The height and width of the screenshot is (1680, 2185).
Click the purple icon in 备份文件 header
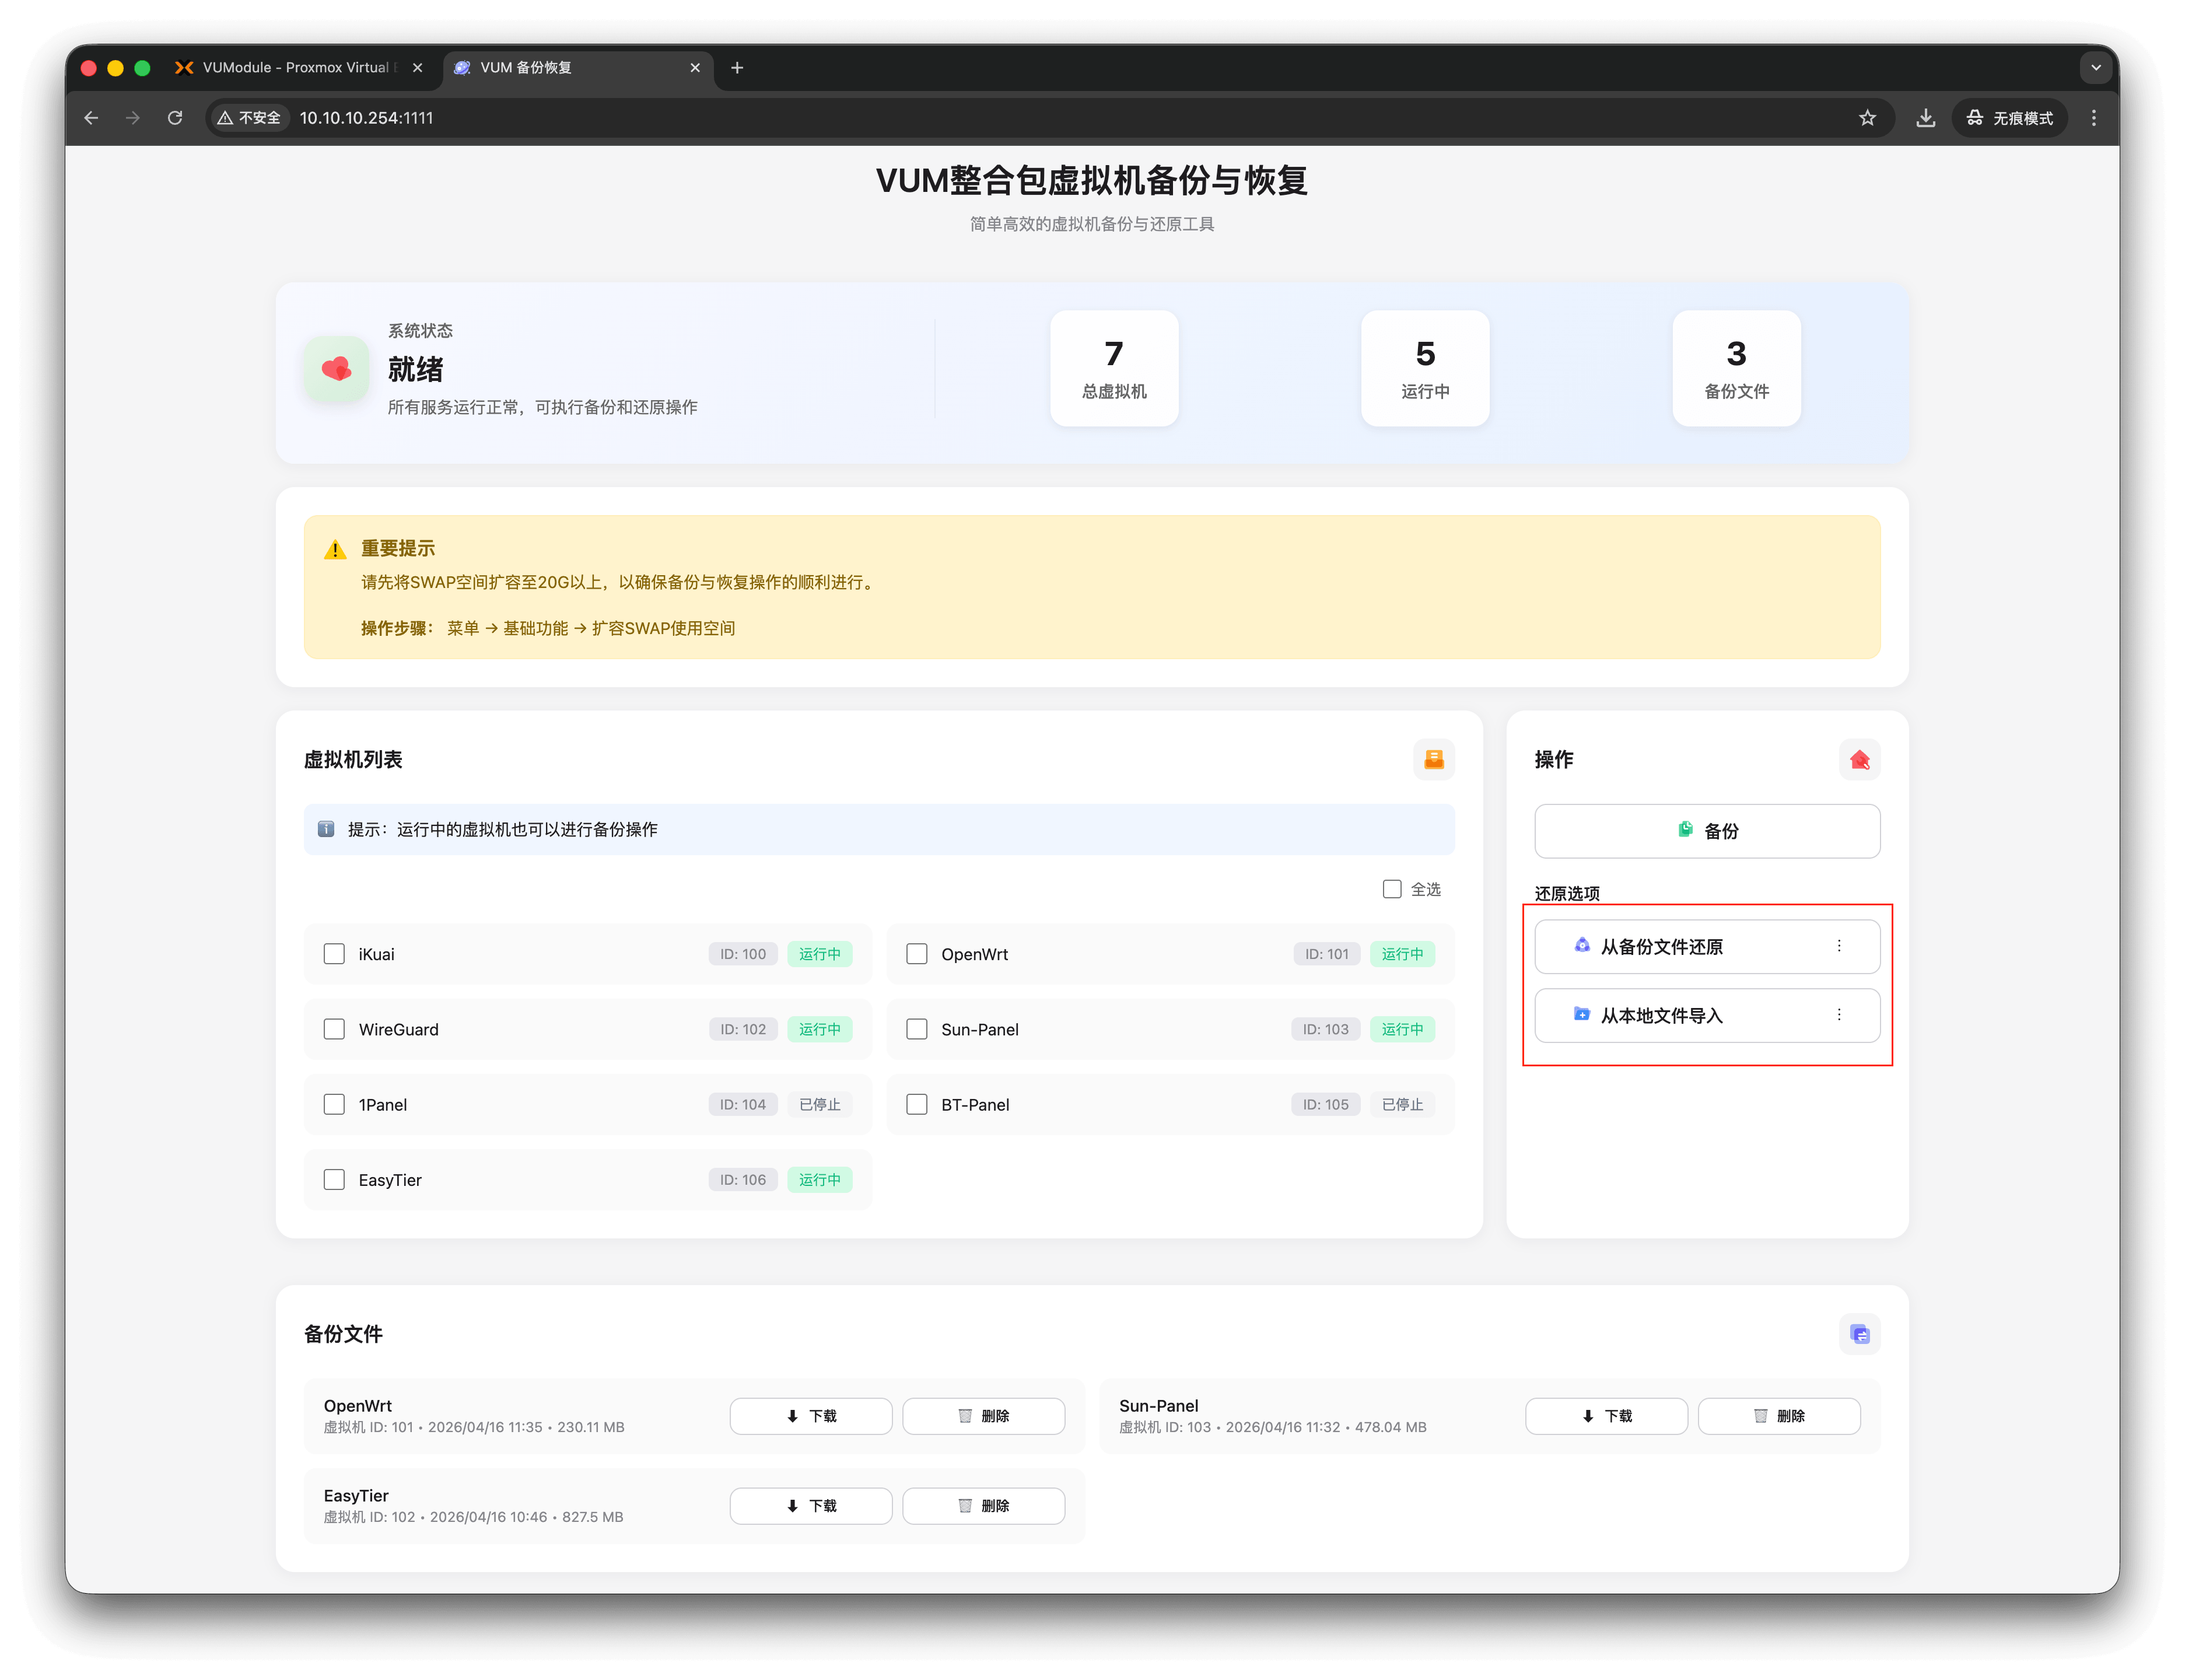pyautogui.click(x=1859, y=1333)
